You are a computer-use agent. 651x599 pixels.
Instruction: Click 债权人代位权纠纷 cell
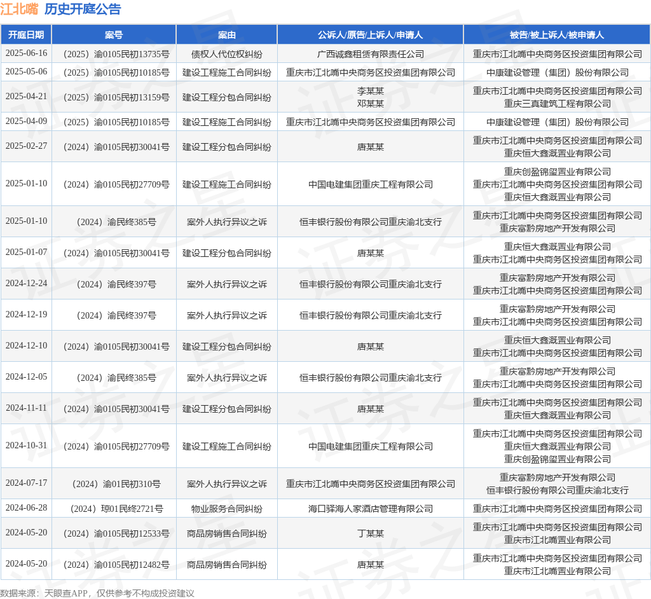pyautogui.click(x=227, y=54)
